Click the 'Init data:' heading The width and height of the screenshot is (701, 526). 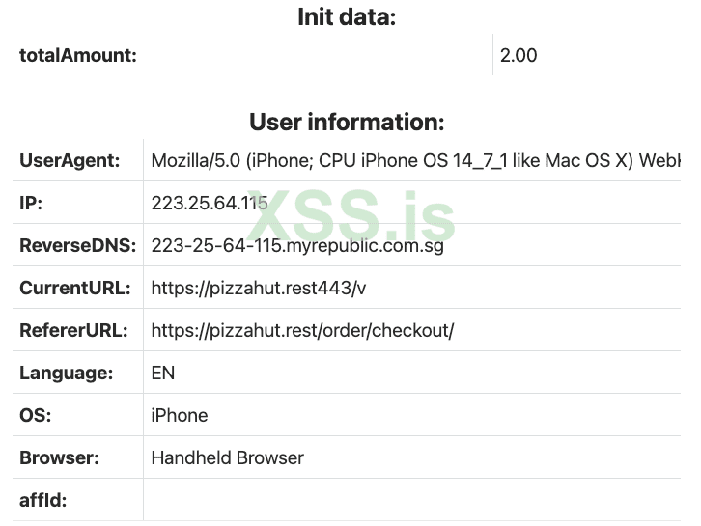click(347, 17)
